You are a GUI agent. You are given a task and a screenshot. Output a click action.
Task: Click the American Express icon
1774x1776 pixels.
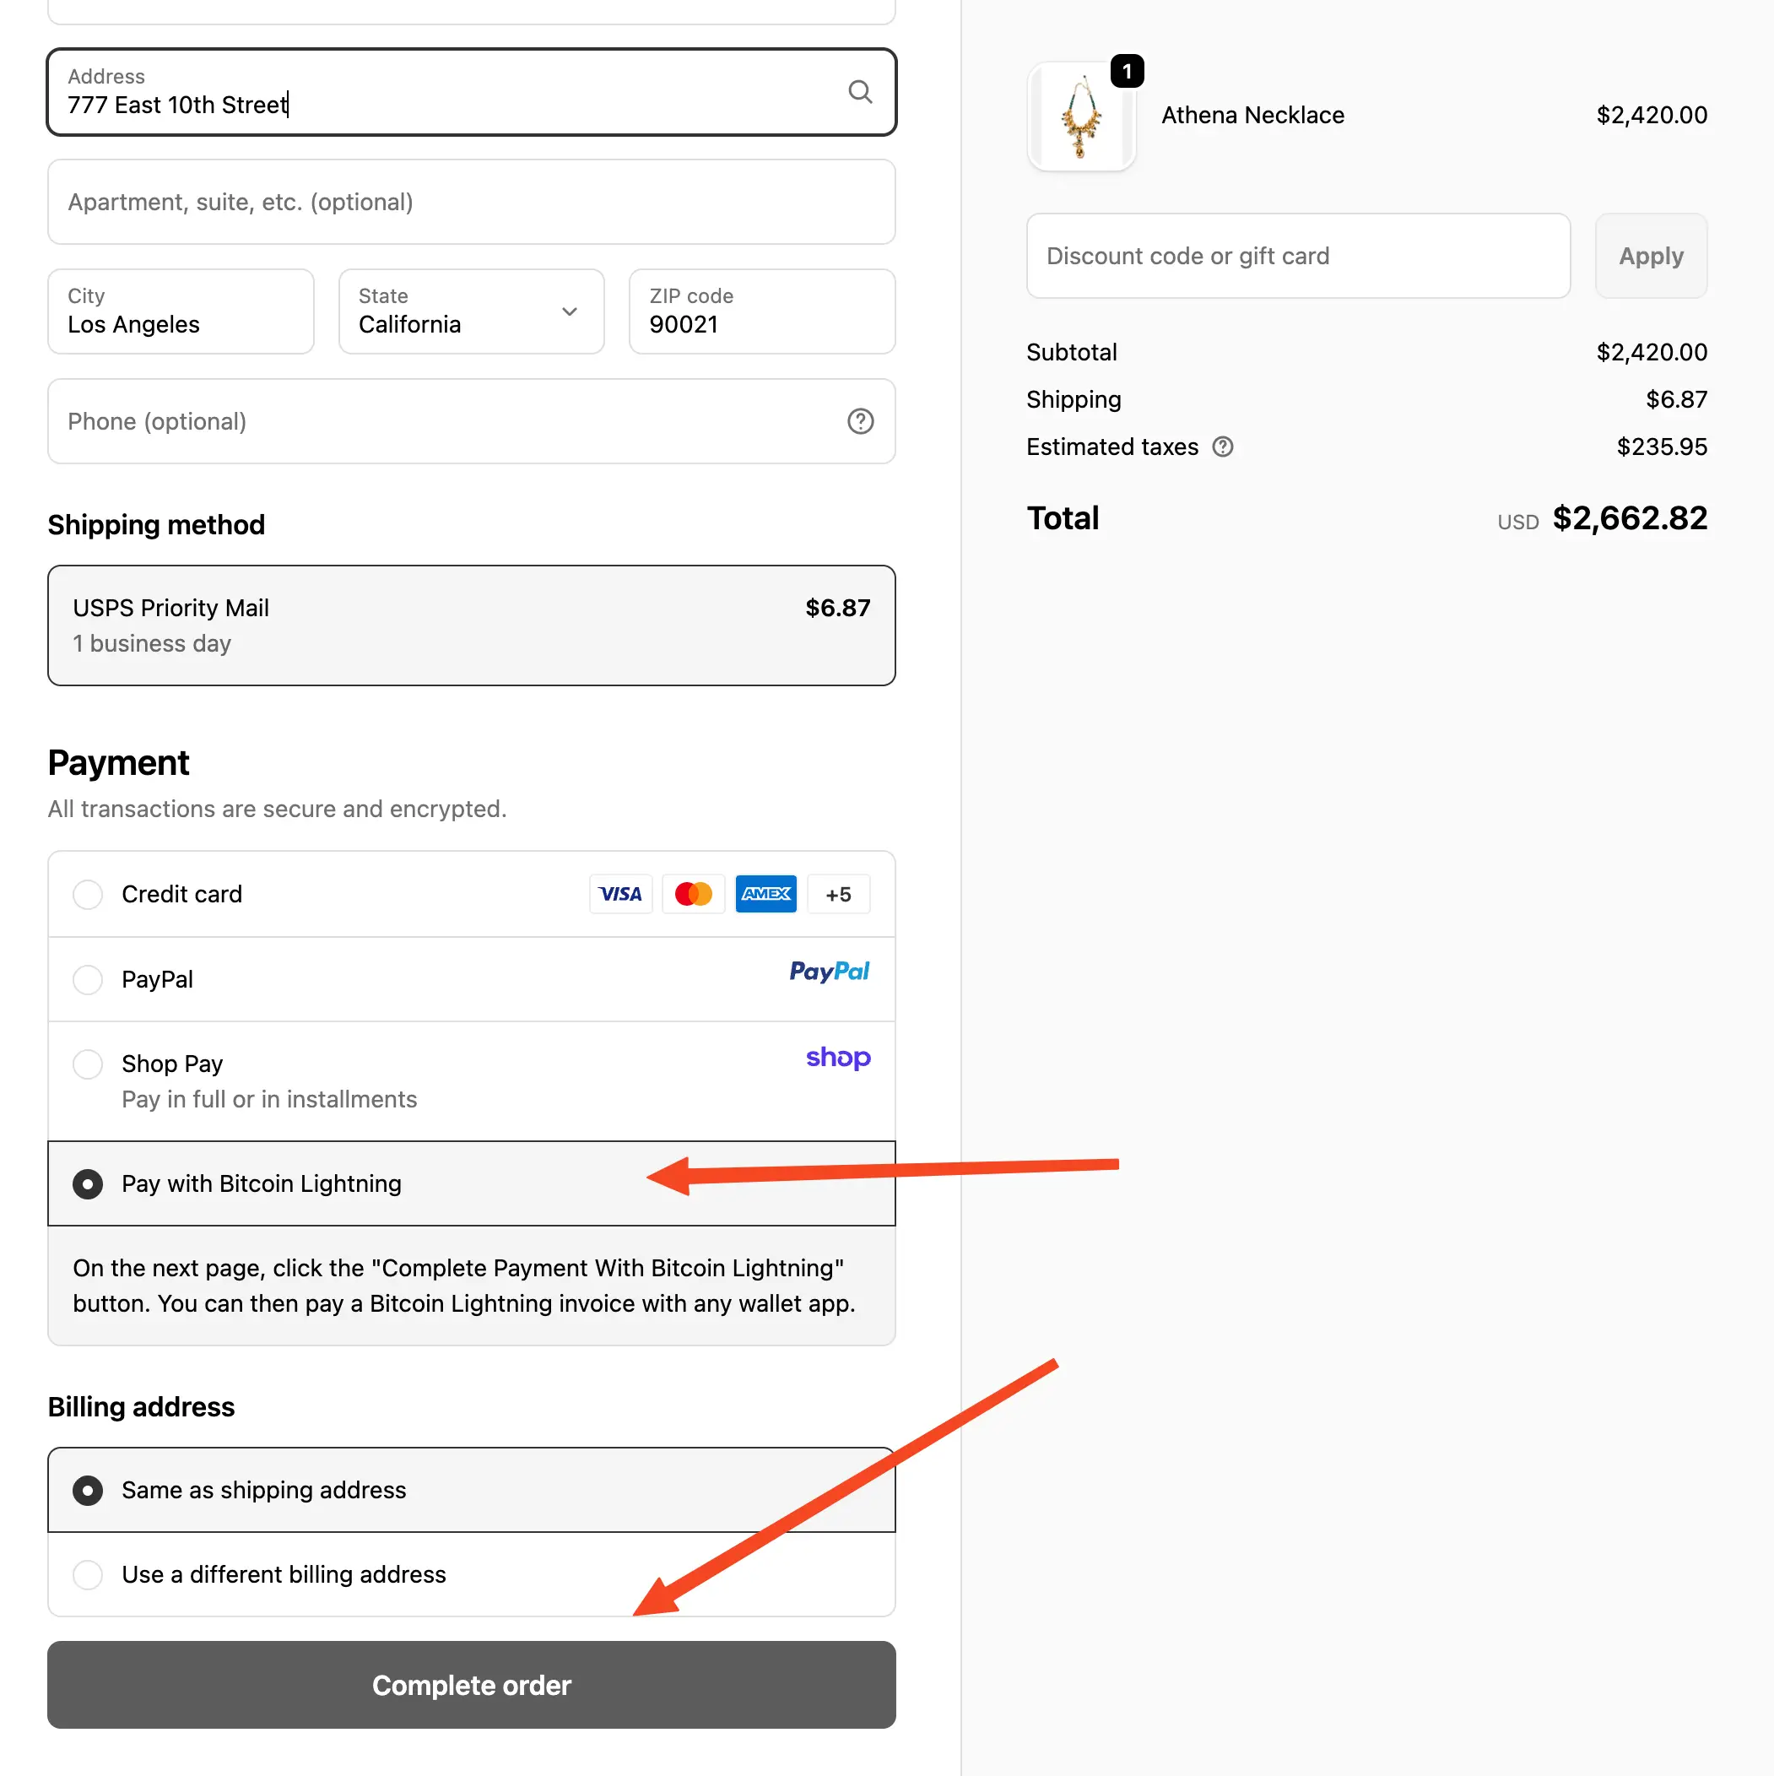coord(765,894)
